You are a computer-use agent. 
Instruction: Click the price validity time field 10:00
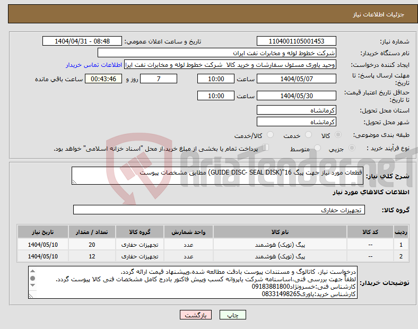pos(216,96)
